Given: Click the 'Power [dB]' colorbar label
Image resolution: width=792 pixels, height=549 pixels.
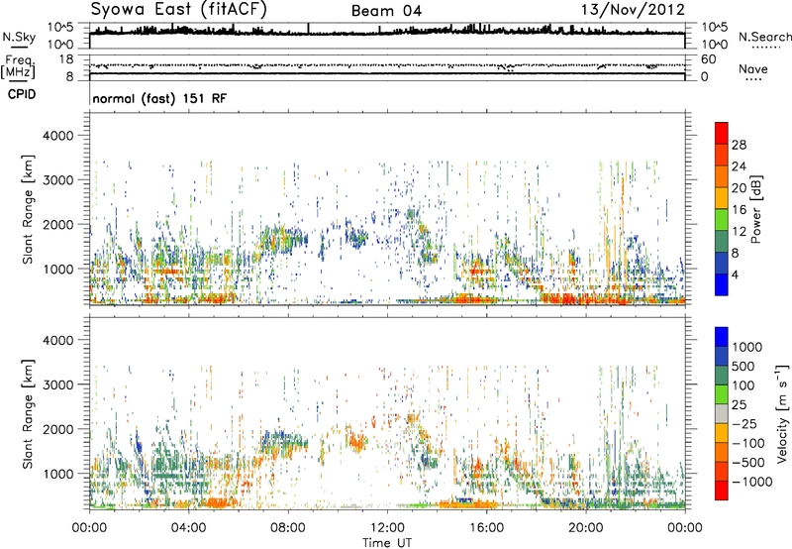Looking at the screenshot, I should [x=755, y=209].
